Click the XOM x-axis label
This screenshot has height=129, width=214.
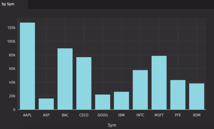coord(197,115)
